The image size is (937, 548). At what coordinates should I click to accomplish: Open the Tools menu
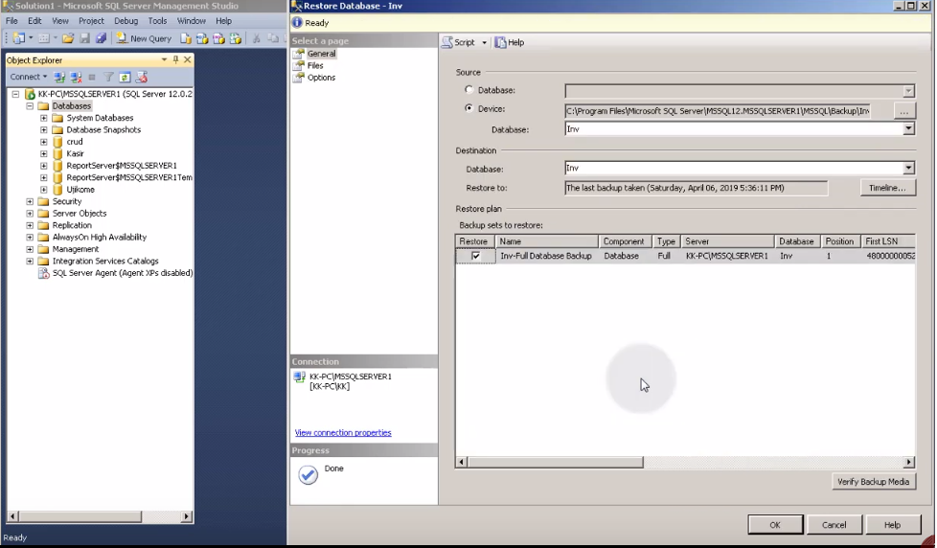click(157, 21)
